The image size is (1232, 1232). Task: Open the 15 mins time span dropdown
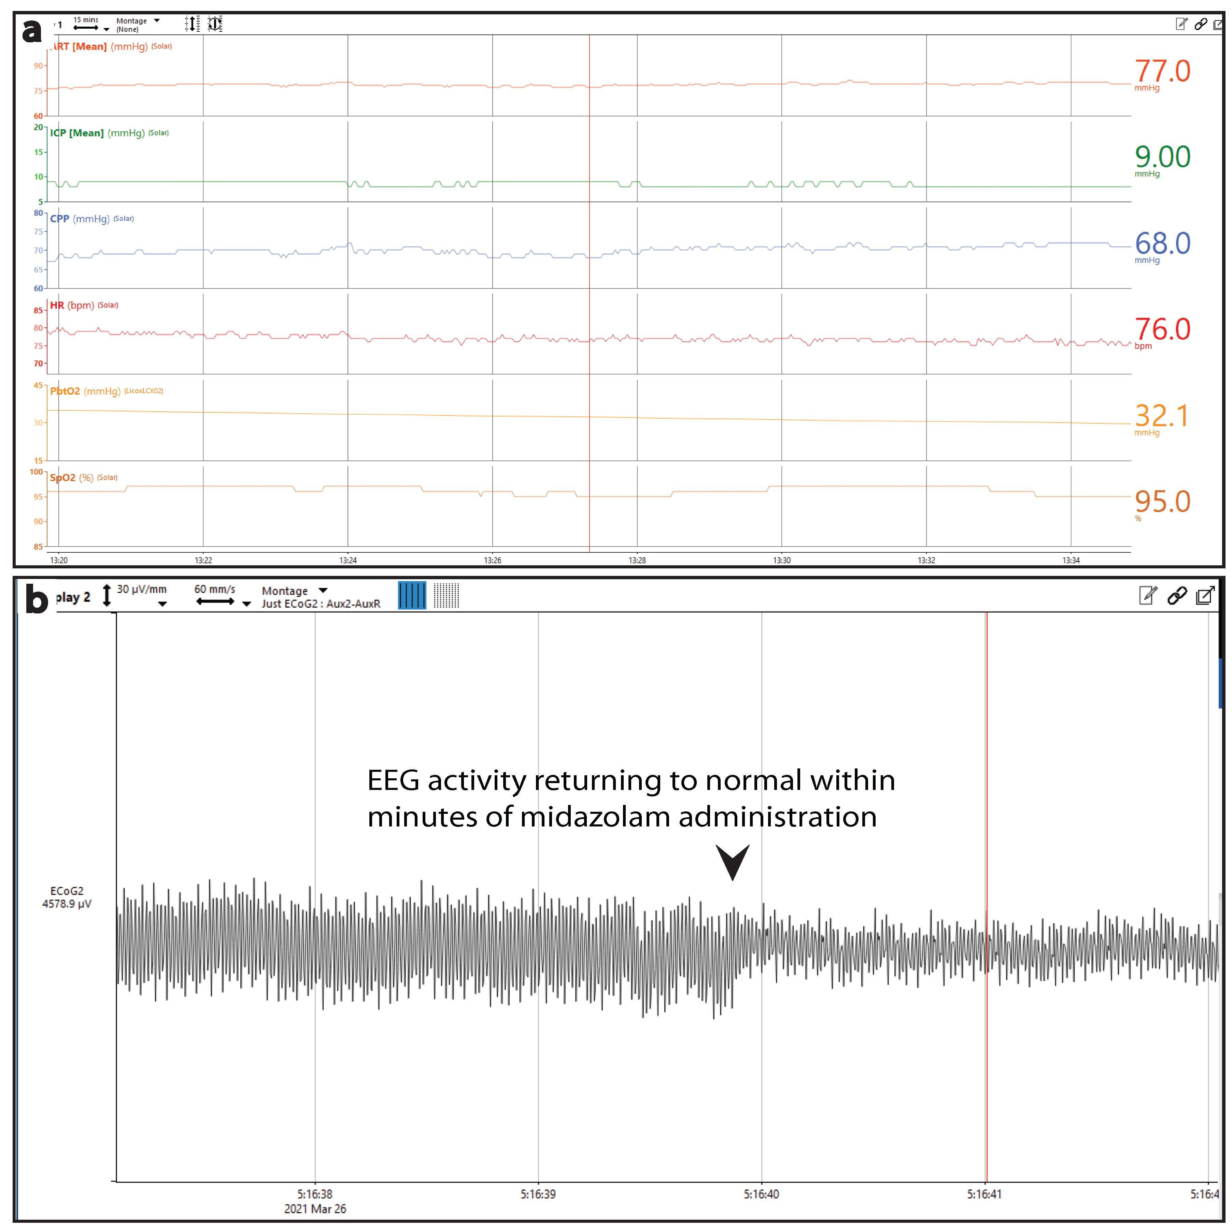coord(107,29)
